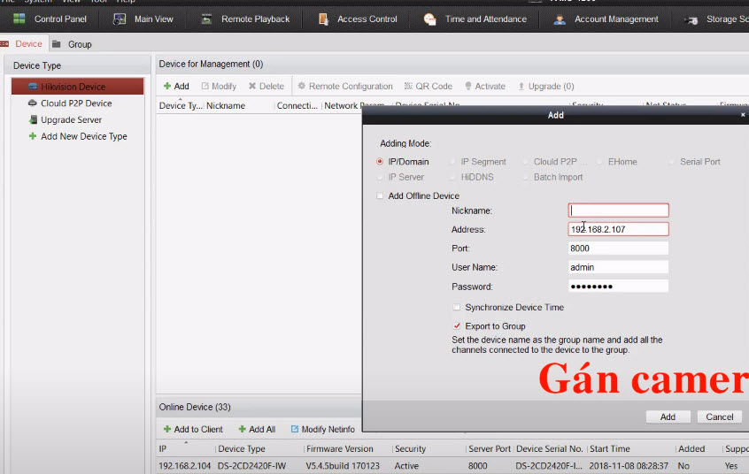Select the IP/Domain adding mode

(x=380, y=162)
